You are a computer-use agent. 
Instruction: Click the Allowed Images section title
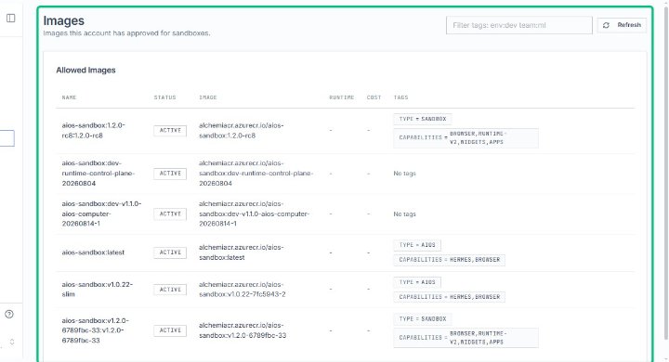pos(85,70)
